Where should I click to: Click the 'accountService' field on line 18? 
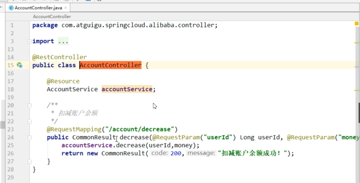click(127, 89)
